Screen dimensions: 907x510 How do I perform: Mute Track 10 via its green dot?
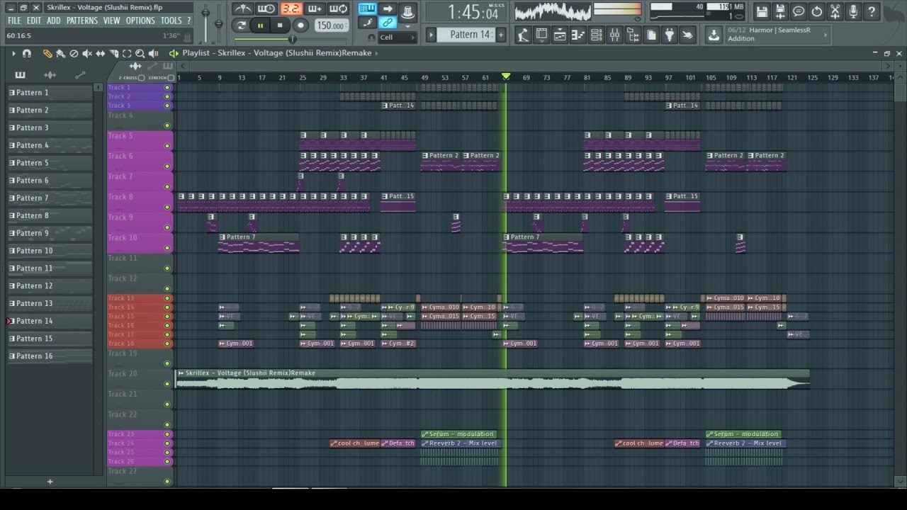coord(167,248)
